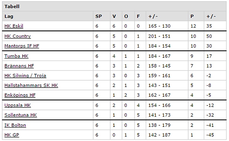Open the Sollentuna HK link
Viewport: 229px width, 141px height.
coord(21,115)
